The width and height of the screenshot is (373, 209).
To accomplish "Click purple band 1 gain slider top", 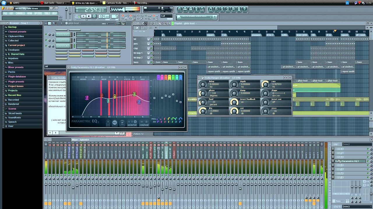I will click(158, 78).
